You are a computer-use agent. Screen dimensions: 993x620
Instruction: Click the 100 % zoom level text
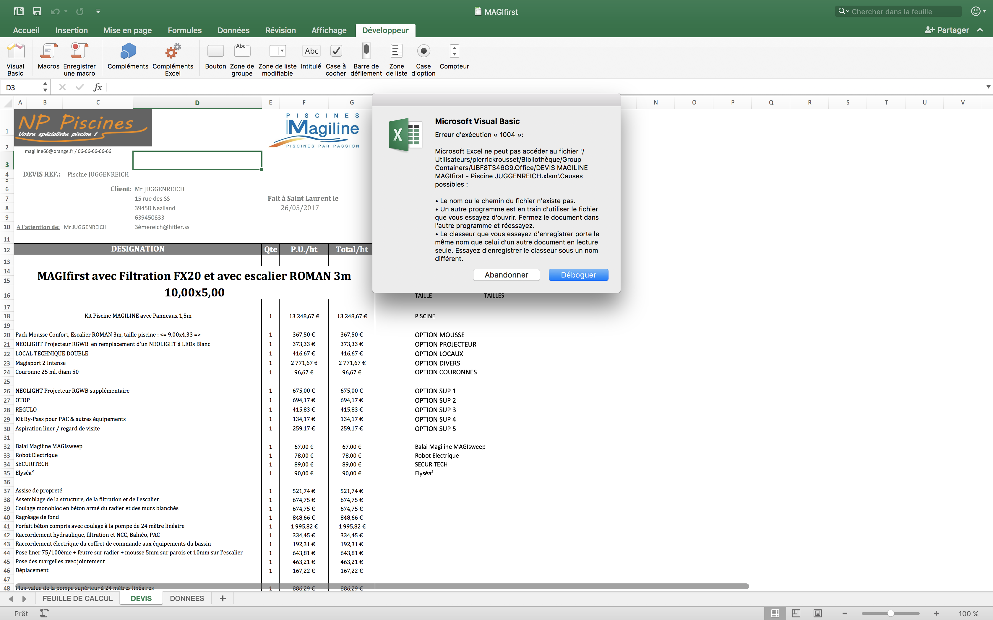968,614
